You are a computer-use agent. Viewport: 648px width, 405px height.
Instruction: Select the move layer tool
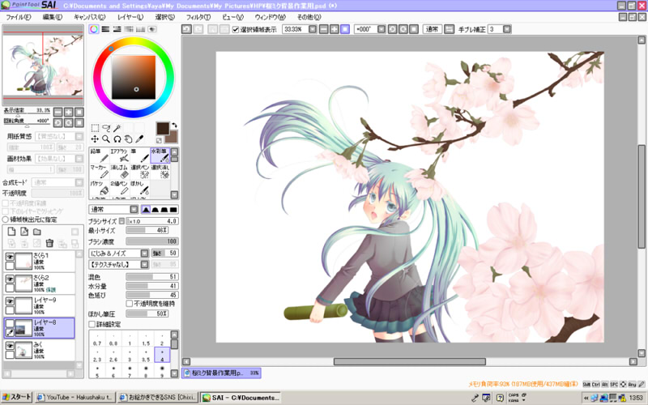pyautogui.click(x=95, y=139)
